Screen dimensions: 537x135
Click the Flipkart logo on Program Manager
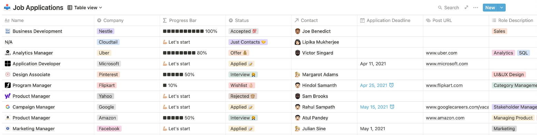point(8,85)
